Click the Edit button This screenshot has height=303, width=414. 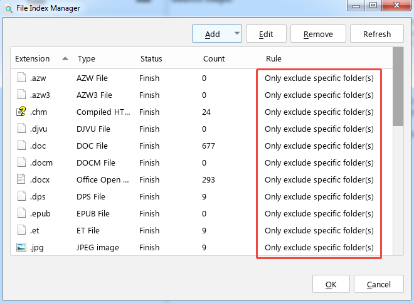pos(266,34)
